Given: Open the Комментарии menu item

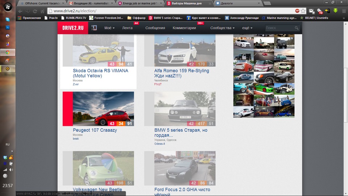Looking at the screenshot, I should click(x=184, y=28).
